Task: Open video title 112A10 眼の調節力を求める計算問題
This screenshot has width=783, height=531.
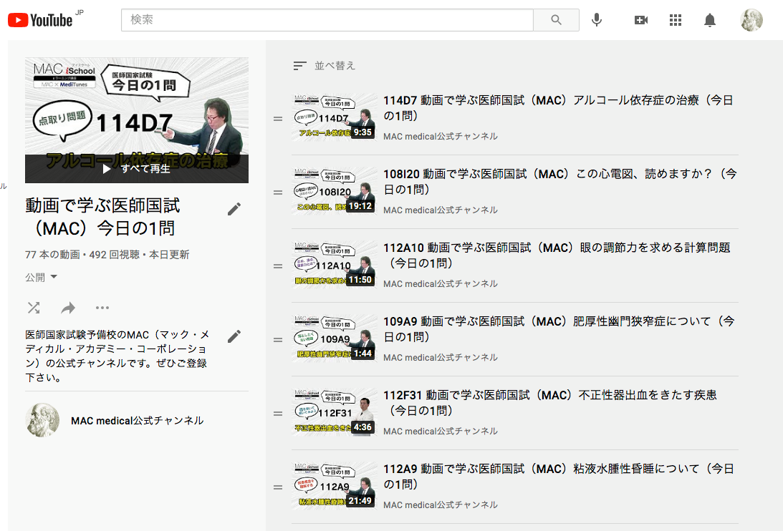Action: (557, 255)
